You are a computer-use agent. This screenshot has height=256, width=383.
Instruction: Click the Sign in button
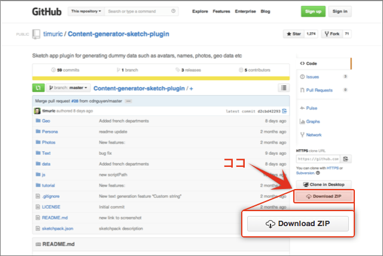click(x=340, y=11)
